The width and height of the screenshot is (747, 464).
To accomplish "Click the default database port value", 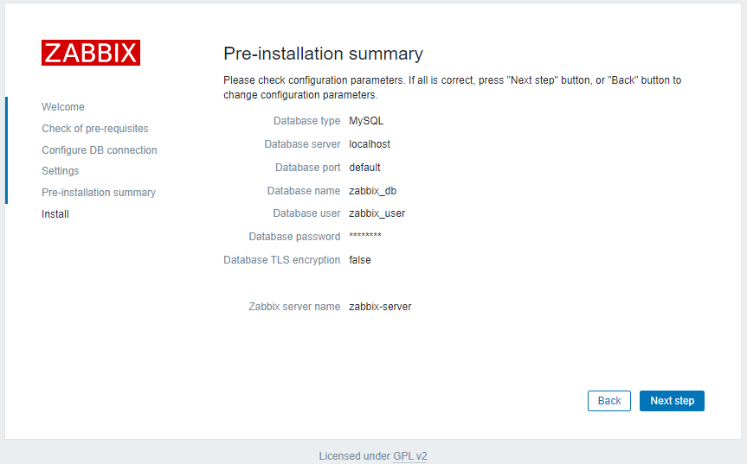I will [364, 168].
